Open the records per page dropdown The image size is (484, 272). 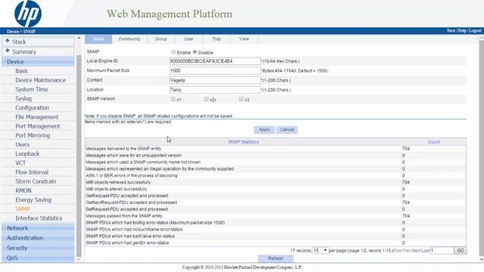coord(320,250)
